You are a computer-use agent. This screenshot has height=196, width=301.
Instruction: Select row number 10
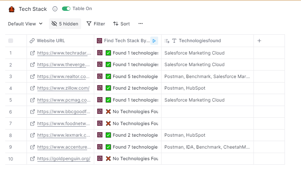[10, 159]
